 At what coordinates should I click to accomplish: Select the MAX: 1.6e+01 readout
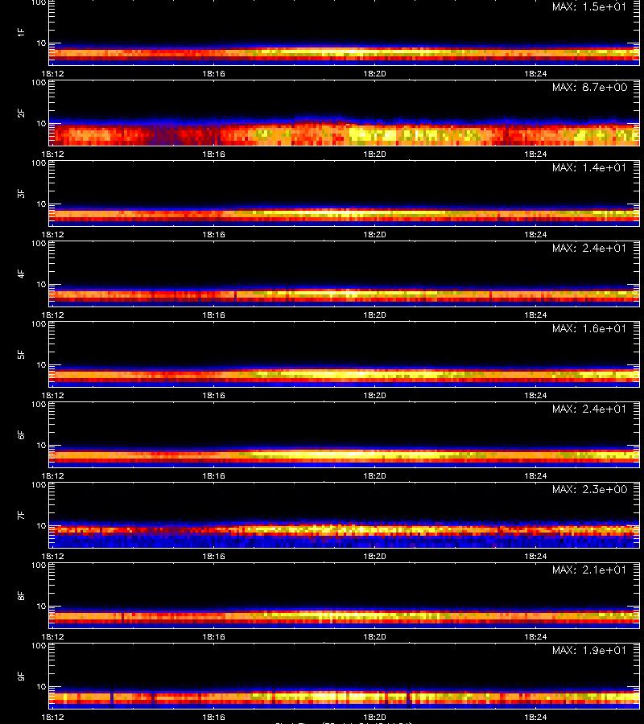coord(589,328)
